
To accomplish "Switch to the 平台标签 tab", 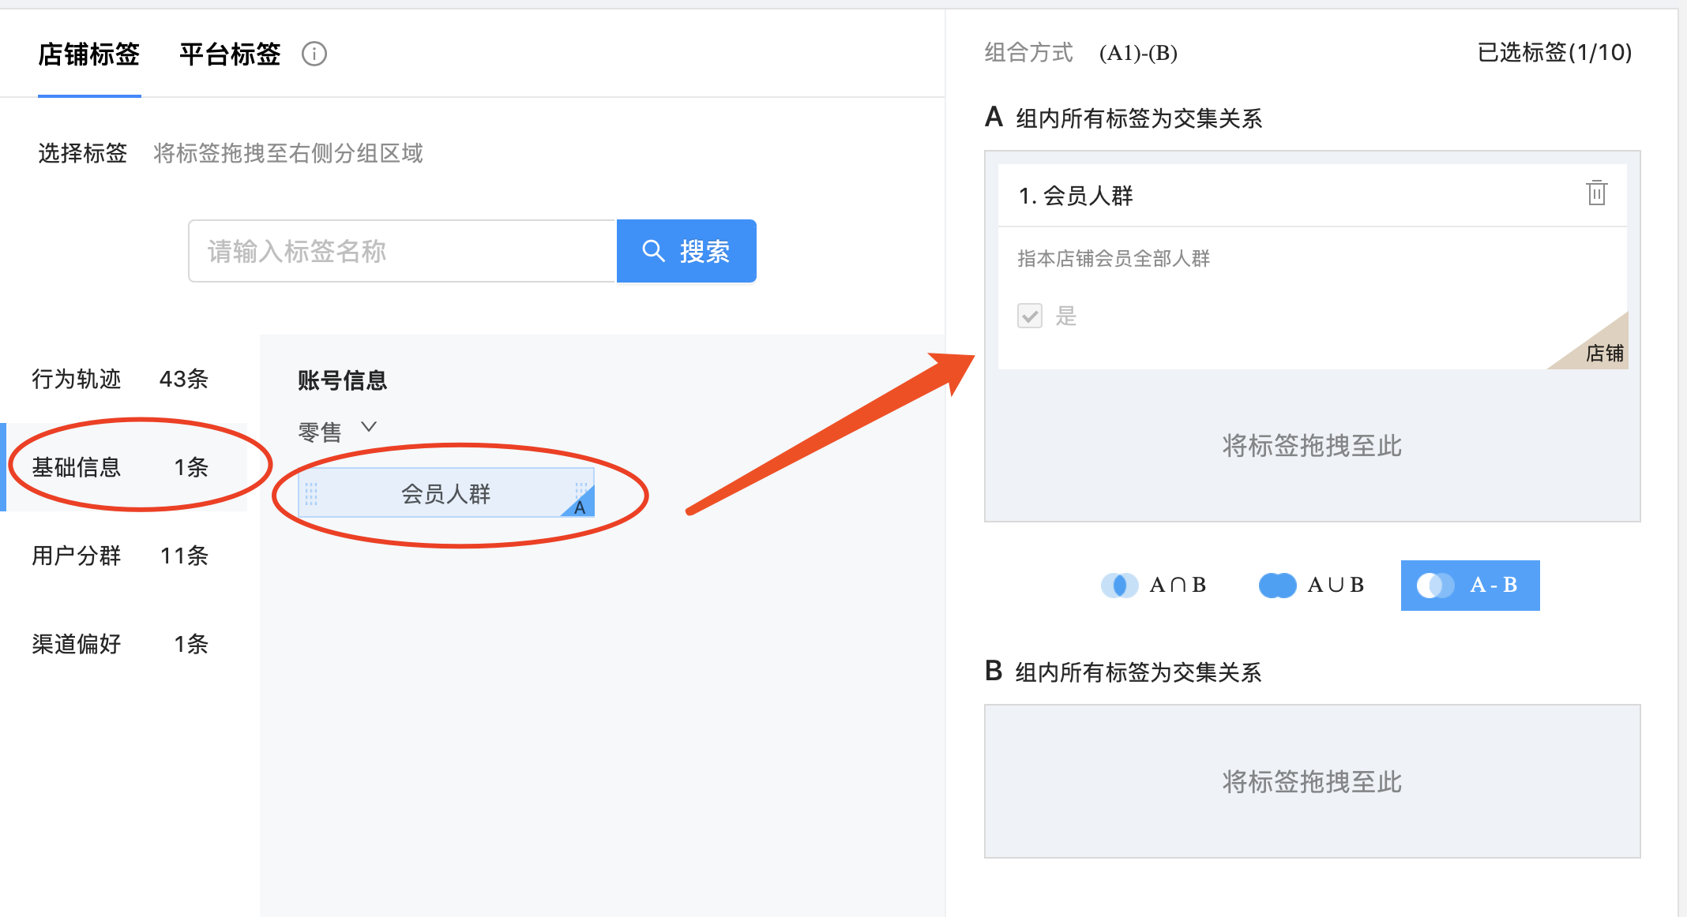I will 229,54.
